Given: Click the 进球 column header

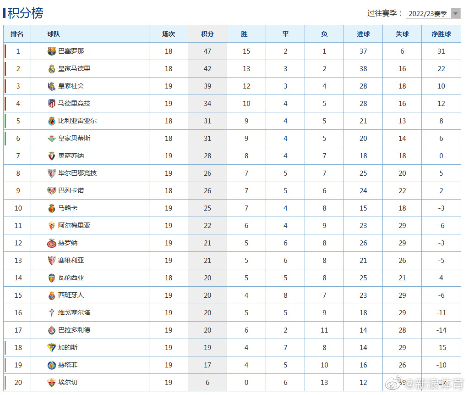Looking at the screenshot, I should [x=363, y=34].
